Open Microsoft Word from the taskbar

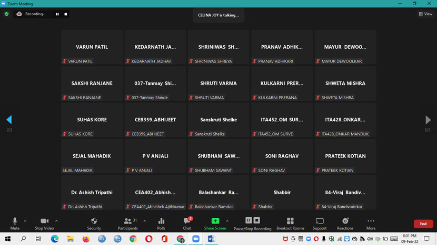pyautogui.click(x=212, y=239)
